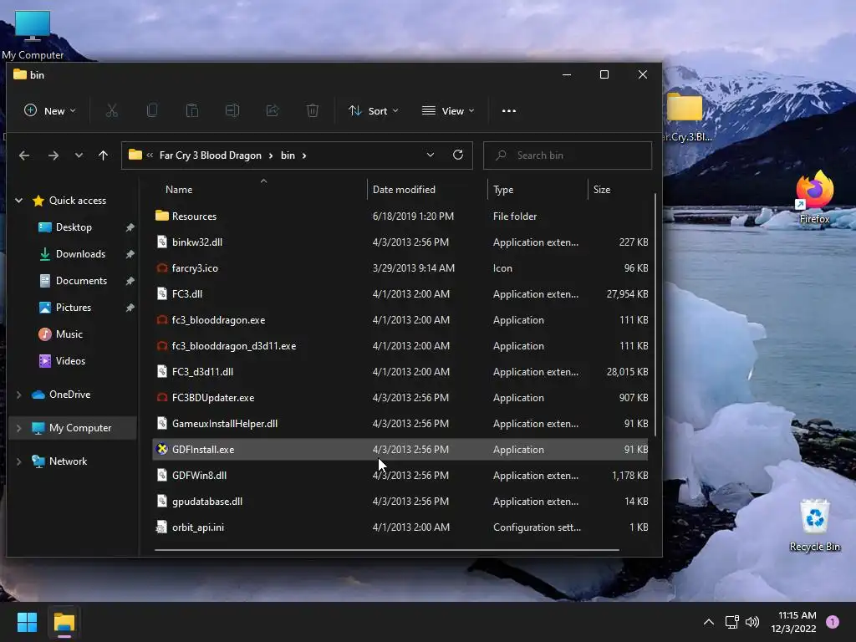
Task: Select the My Computer desktop icon
Action: point(33,35)
